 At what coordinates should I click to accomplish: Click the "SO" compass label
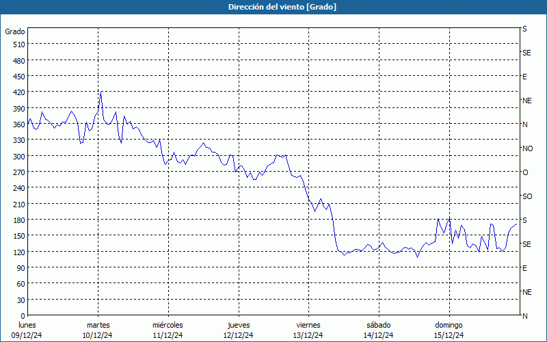point(527,197)
